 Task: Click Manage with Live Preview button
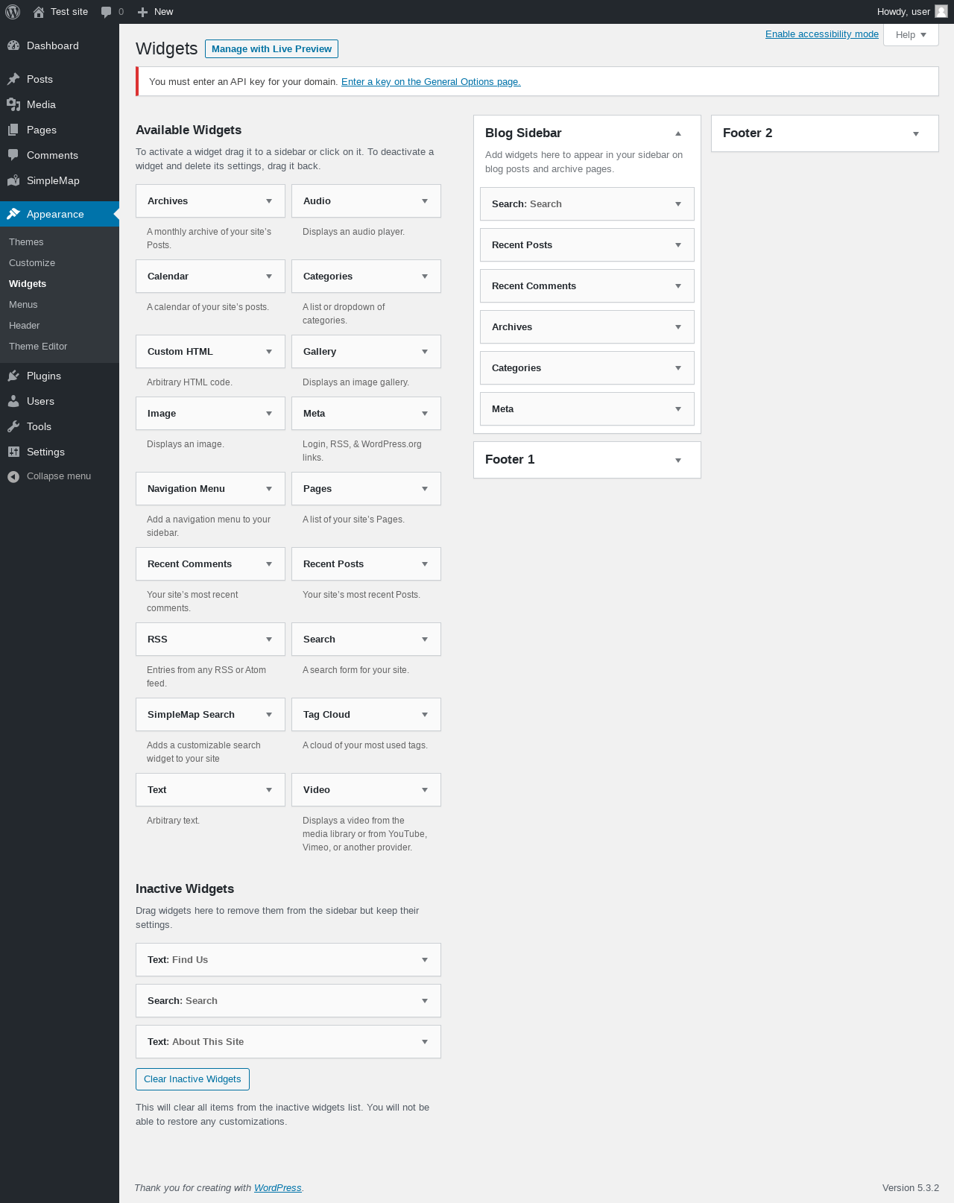[271, 49]
